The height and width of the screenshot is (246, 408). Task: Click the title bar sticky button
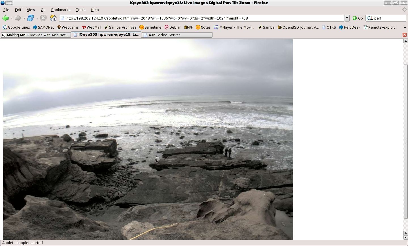[9, 3]
